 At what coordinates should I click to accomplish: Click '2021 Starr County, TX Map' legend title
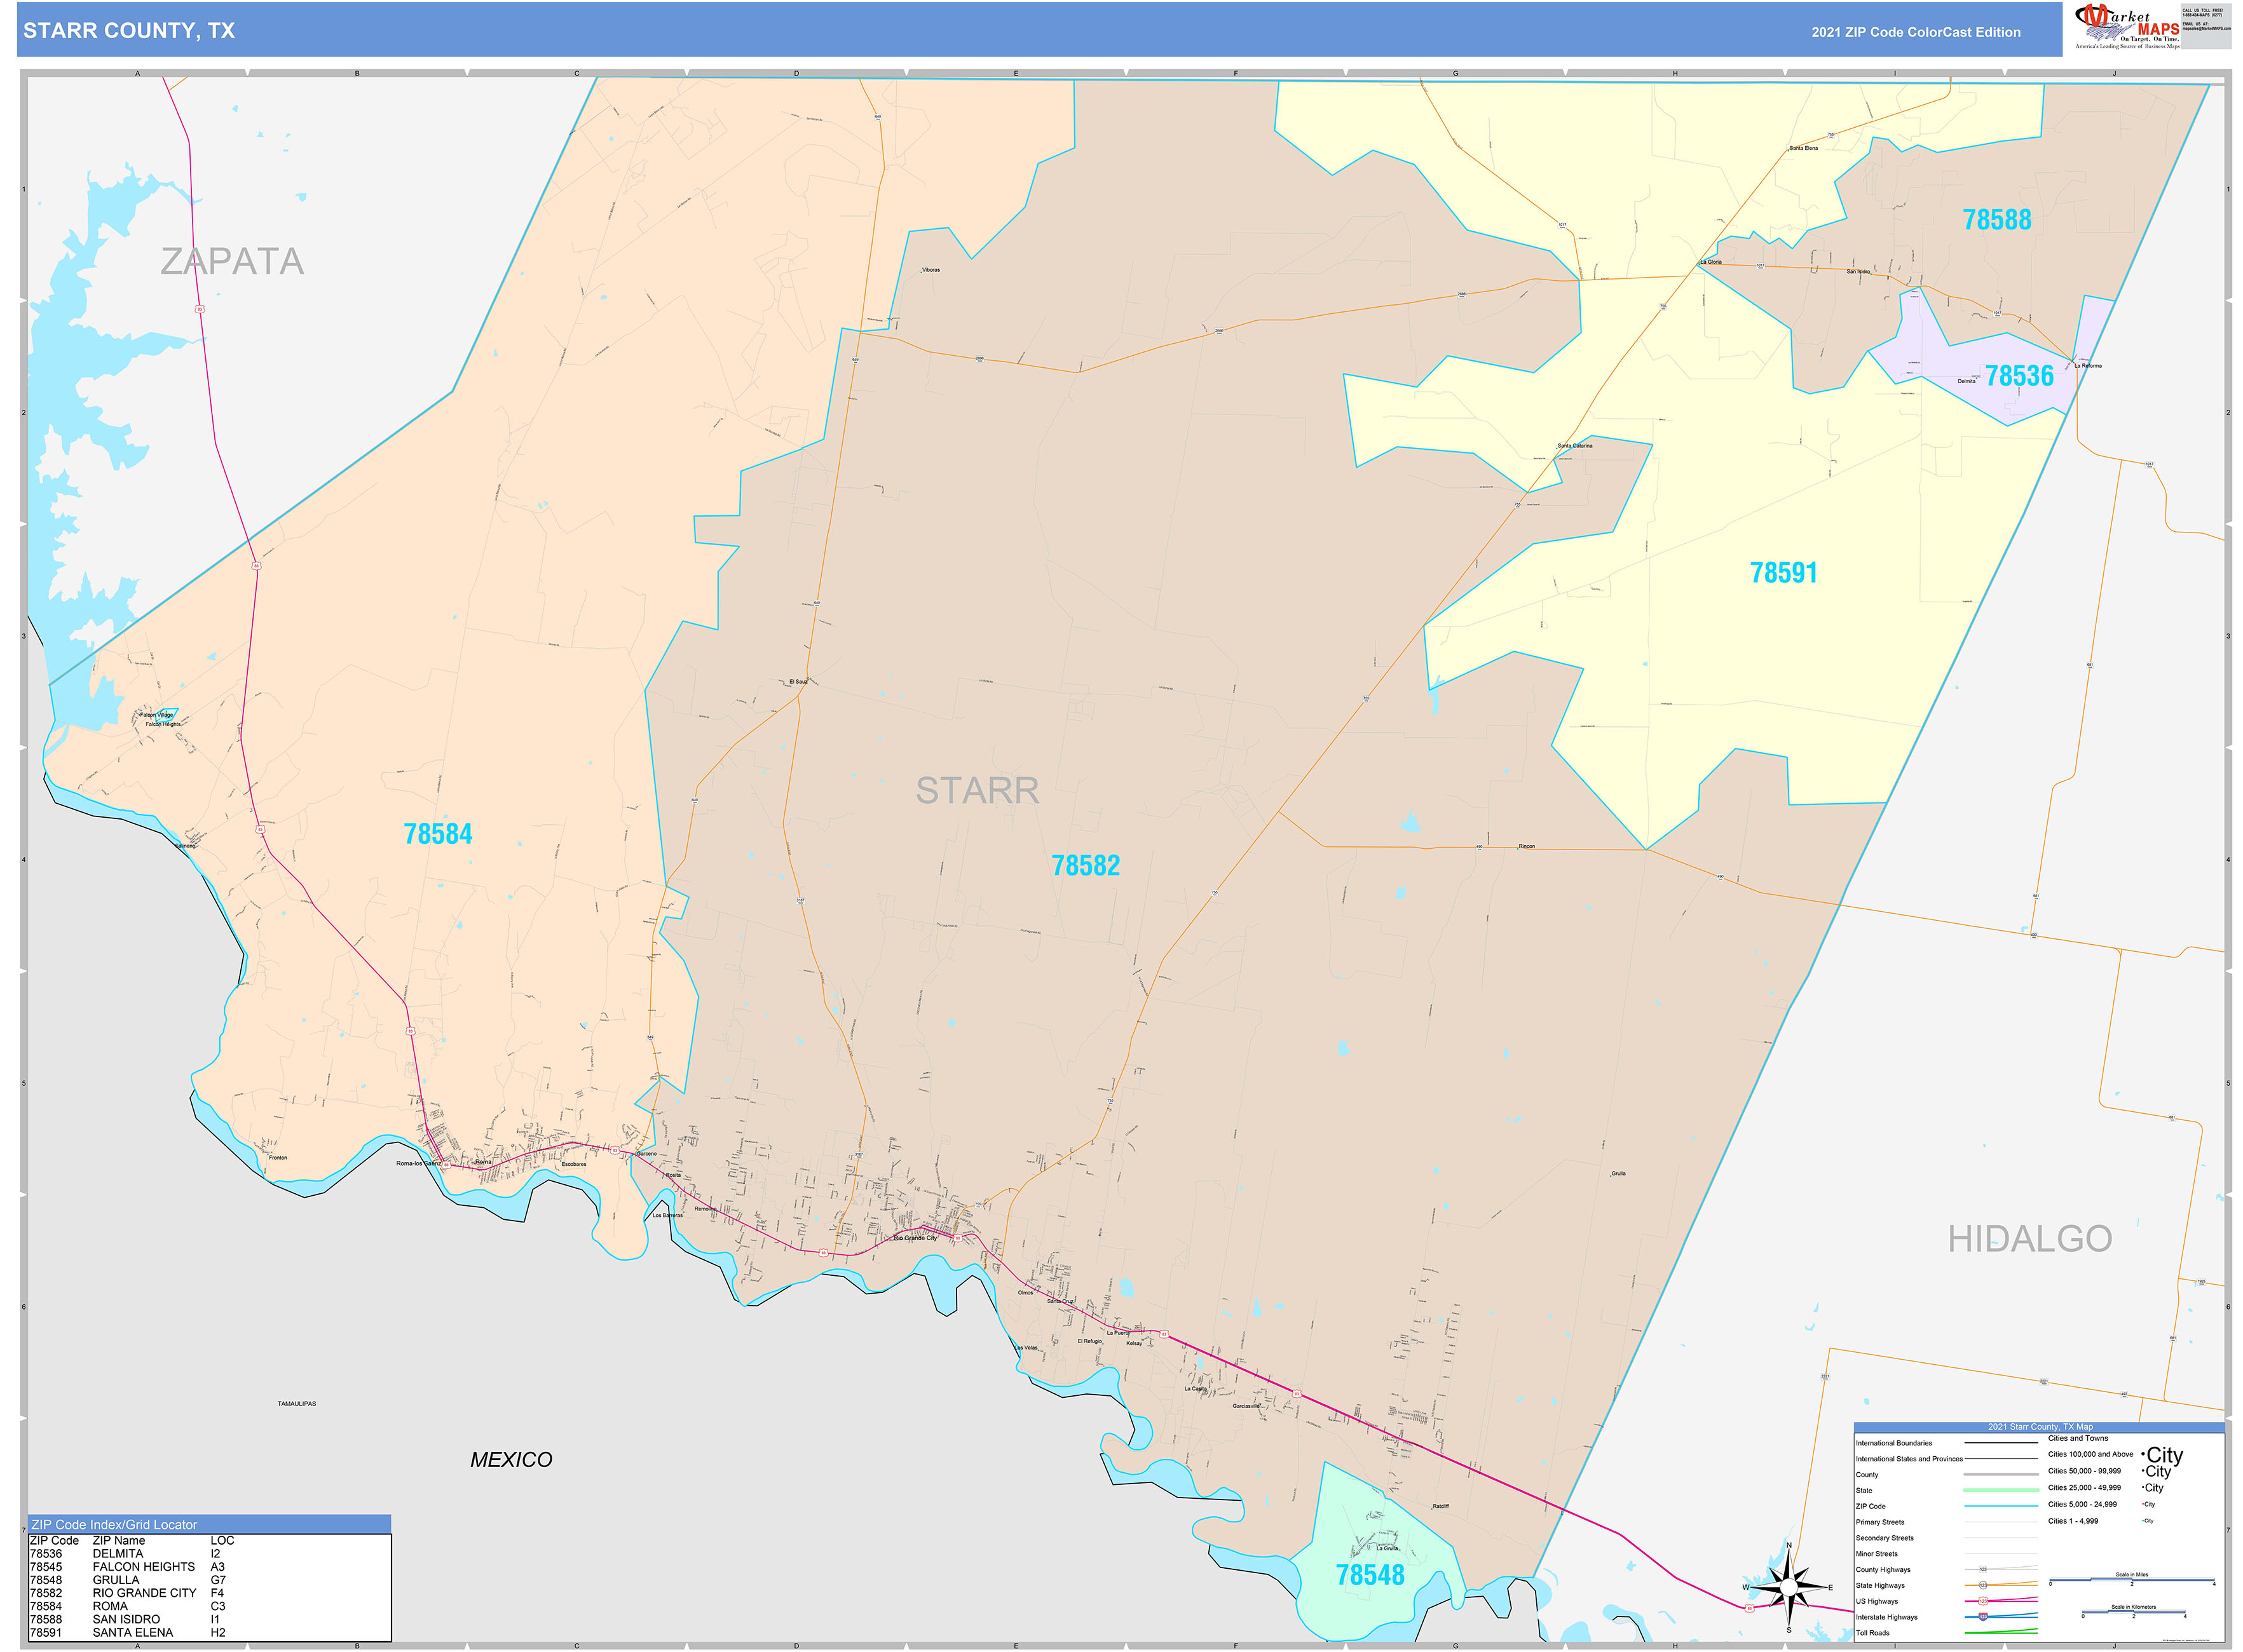coord(2040,1427)
